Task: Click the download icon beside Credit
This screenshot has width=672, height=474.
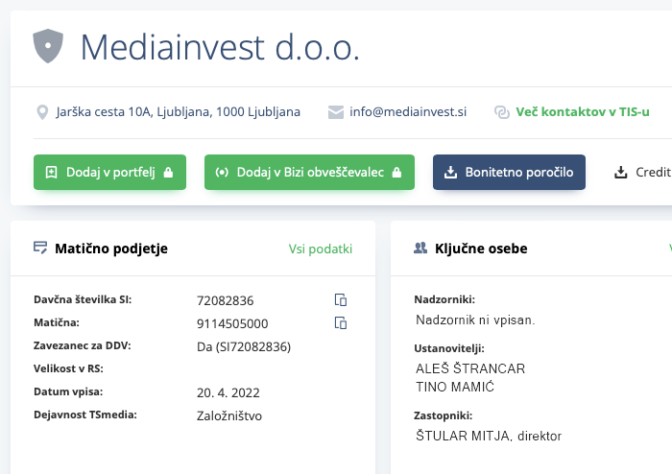Action: click(x=620, y=172)
